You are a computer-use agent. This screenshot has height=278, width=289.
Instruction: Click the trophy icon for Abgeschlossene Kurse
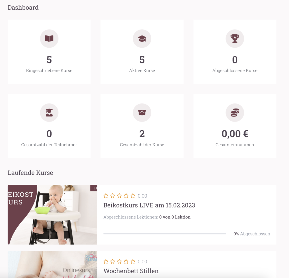coord(235,38)
